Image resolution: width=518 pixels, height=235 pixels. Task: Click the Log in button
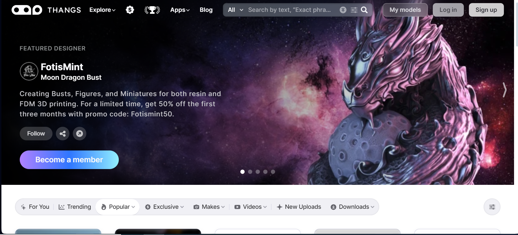[x=448, y=10]
